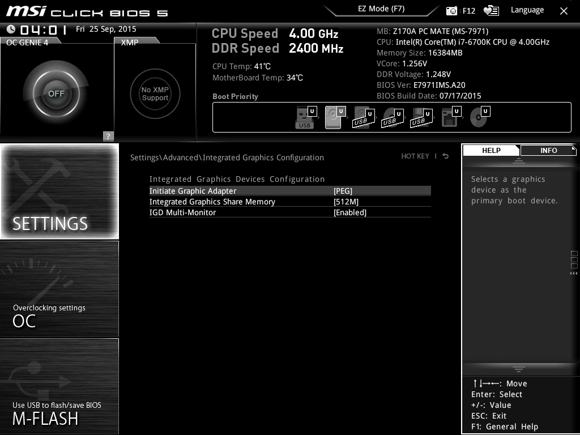Click the CPU Temp 41°C reading

241,66
